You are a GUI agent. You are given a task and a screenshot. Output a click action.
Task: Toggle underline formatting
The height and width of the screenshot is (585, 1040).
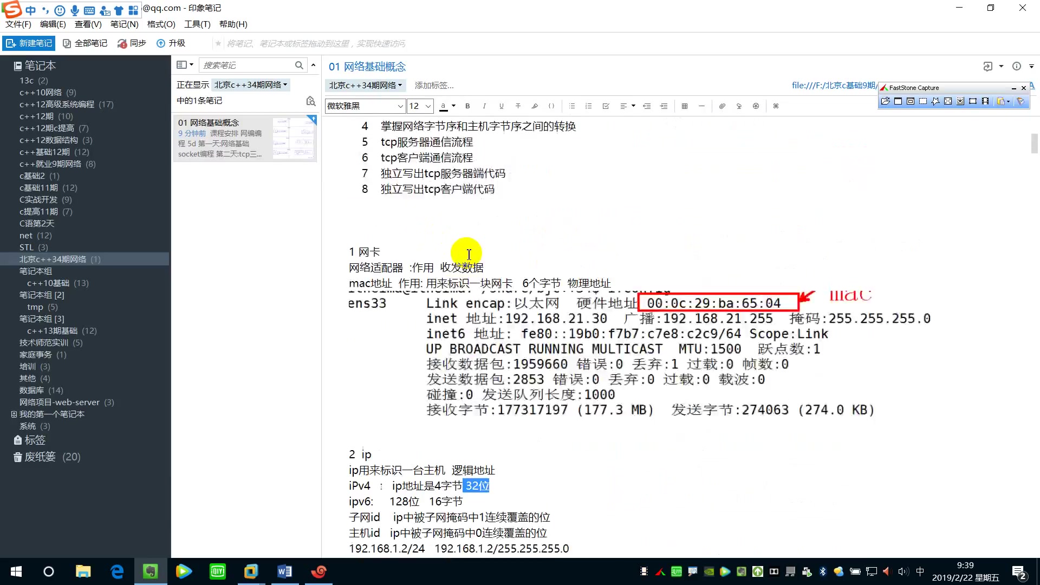(x=501, y=106)
